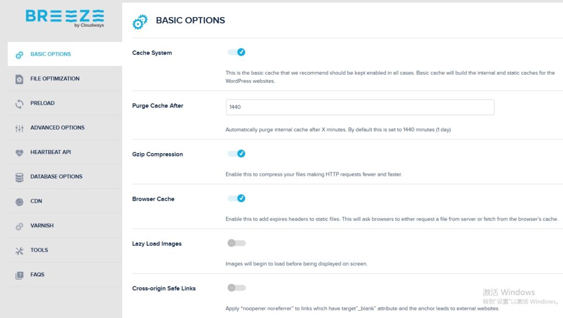563x318 pixels.
Task: Click the Basic Options header gears icon
Action: (140, 21)
